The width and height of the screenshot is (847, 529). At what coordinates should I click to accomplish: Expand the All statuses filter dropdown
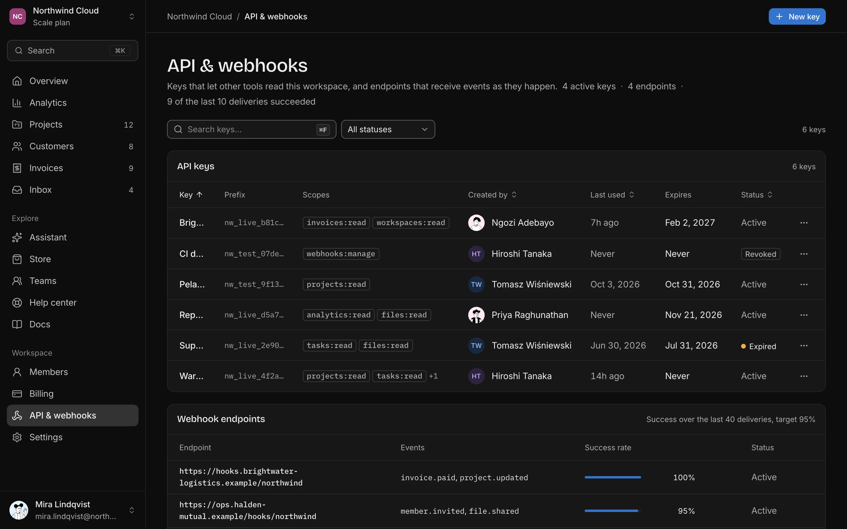(x=388, y=129)
